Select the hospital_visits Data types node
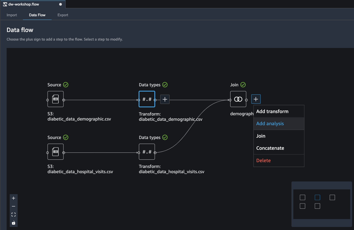The image size is (354, 230). pos(147,152)
